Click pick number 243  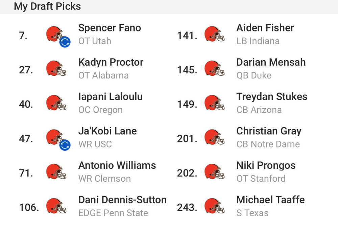pyautogui.click(x=187, y=207)
